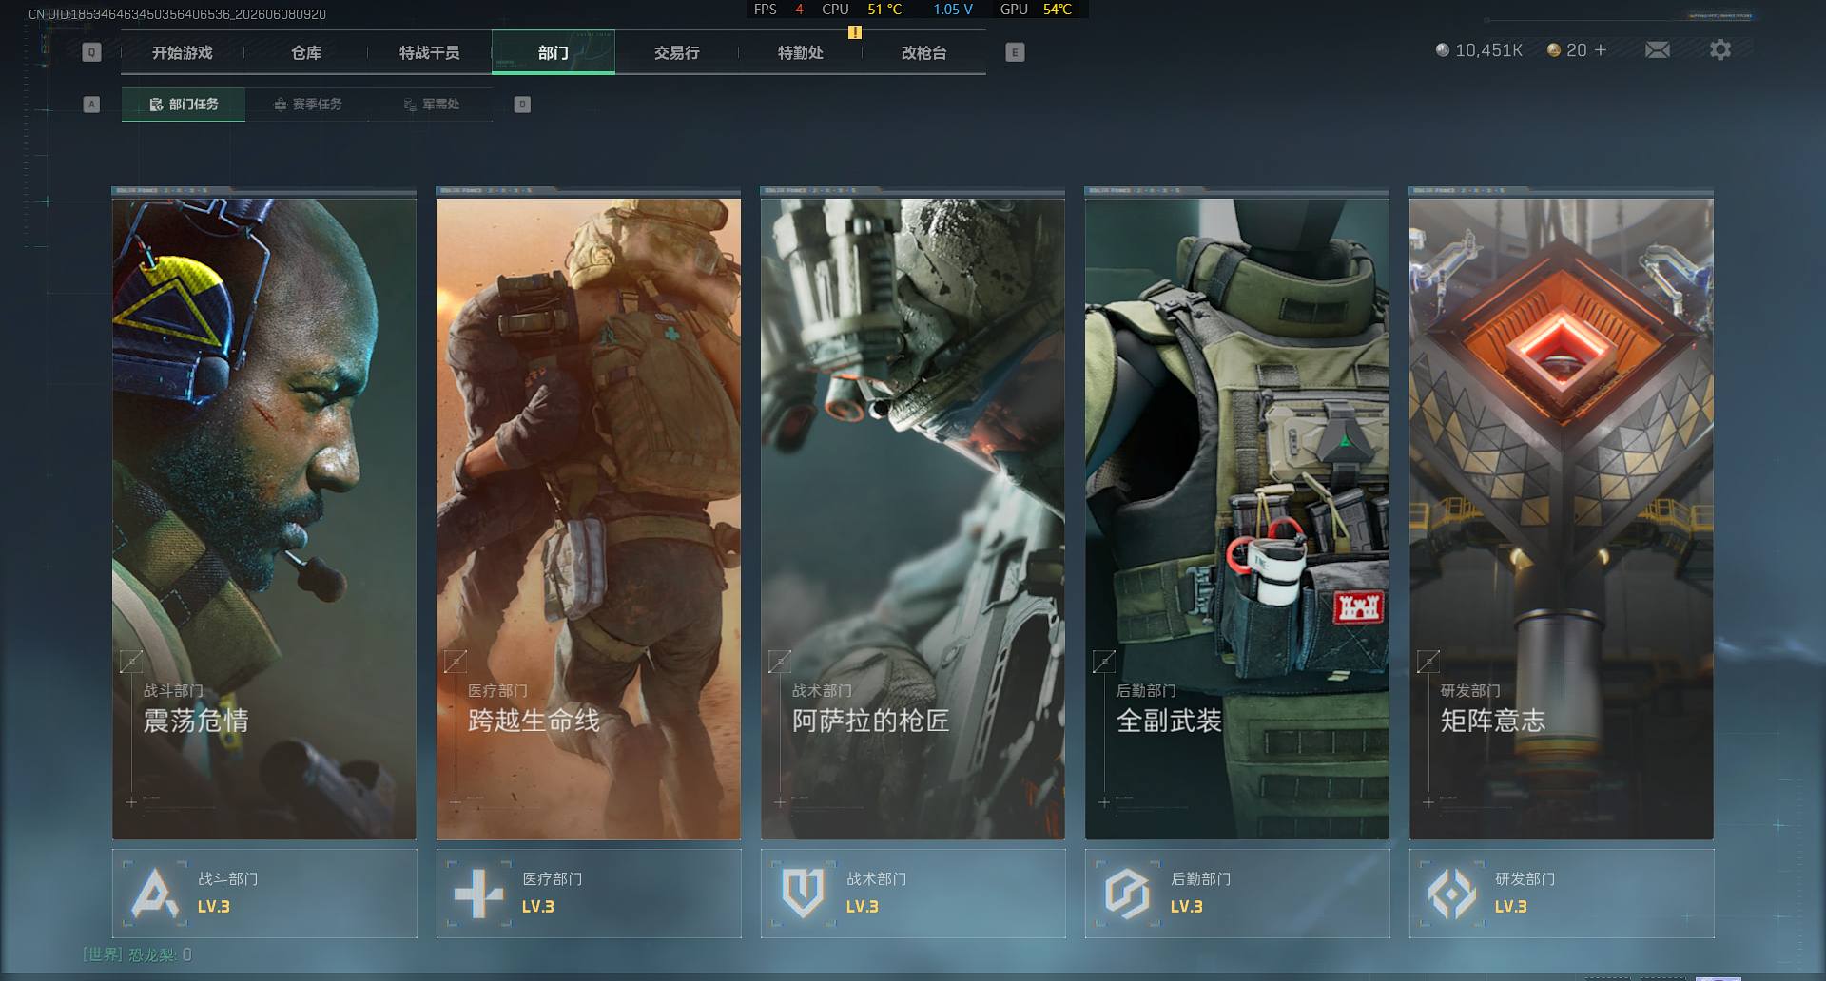This screenshot has width=1826, height=981.
Task: Click the 后勤部门 hexagon emblem icon
Action: click(x=1127, y=894)
